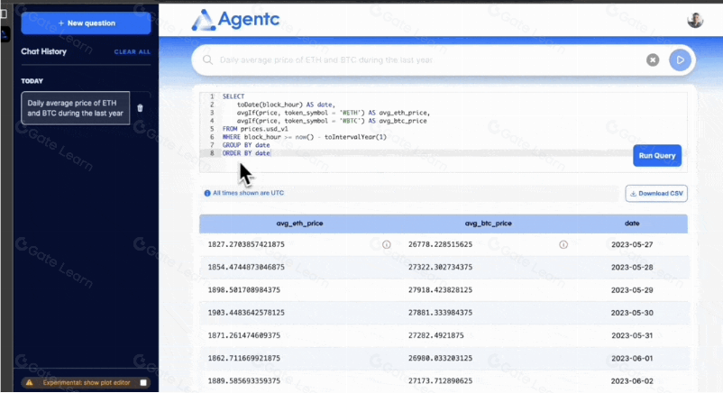Sort by avg_eth_price column header
Image resolution: width=723 pixels, height=393 pixels.
coord(299,224)
